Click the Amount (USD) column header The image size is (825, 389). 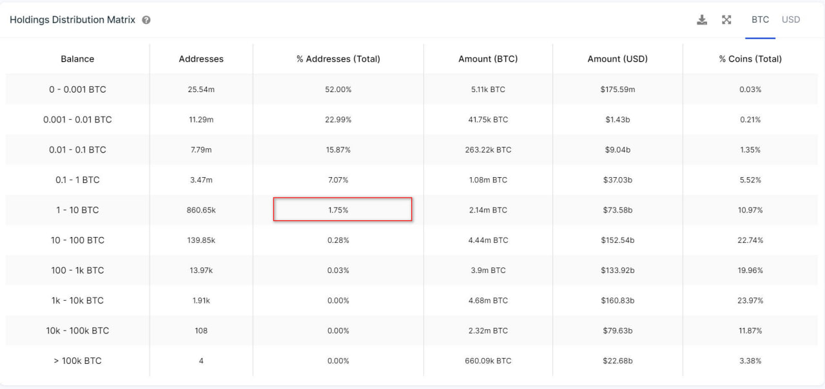click(x=617, y=59)
